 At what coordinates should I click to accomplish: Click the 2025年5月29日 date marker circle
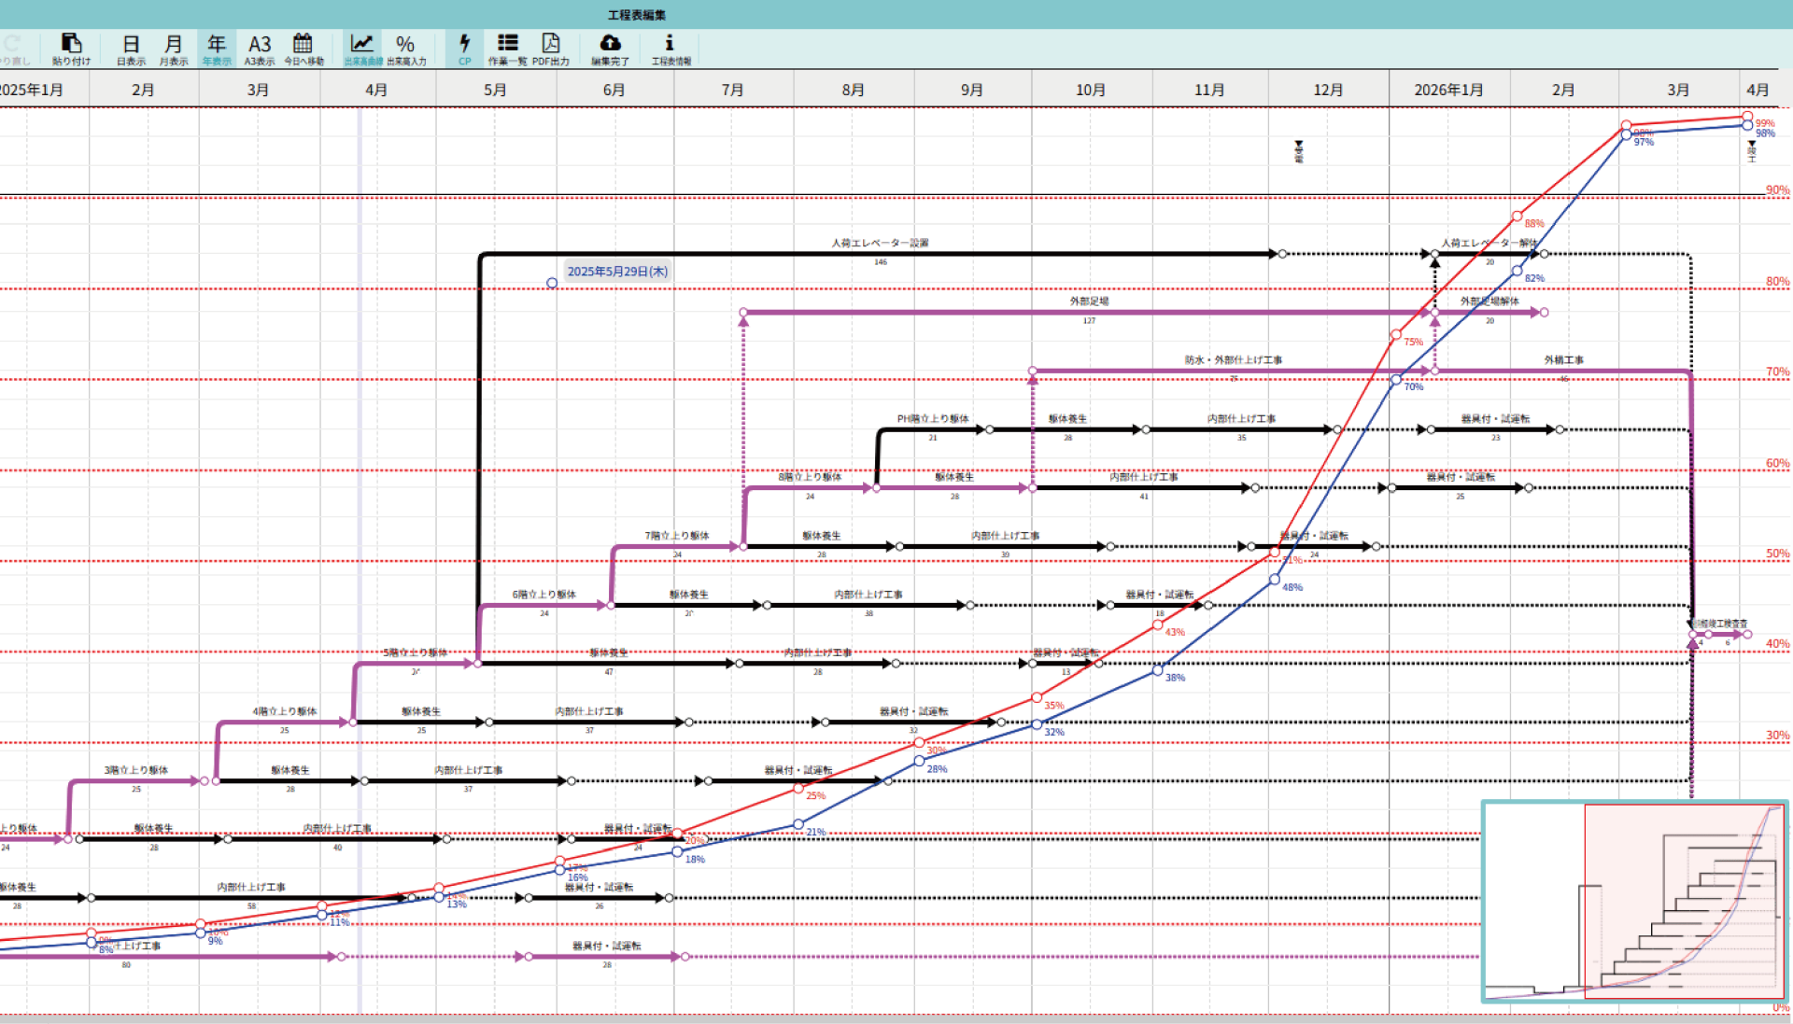(x=552, y=283)
